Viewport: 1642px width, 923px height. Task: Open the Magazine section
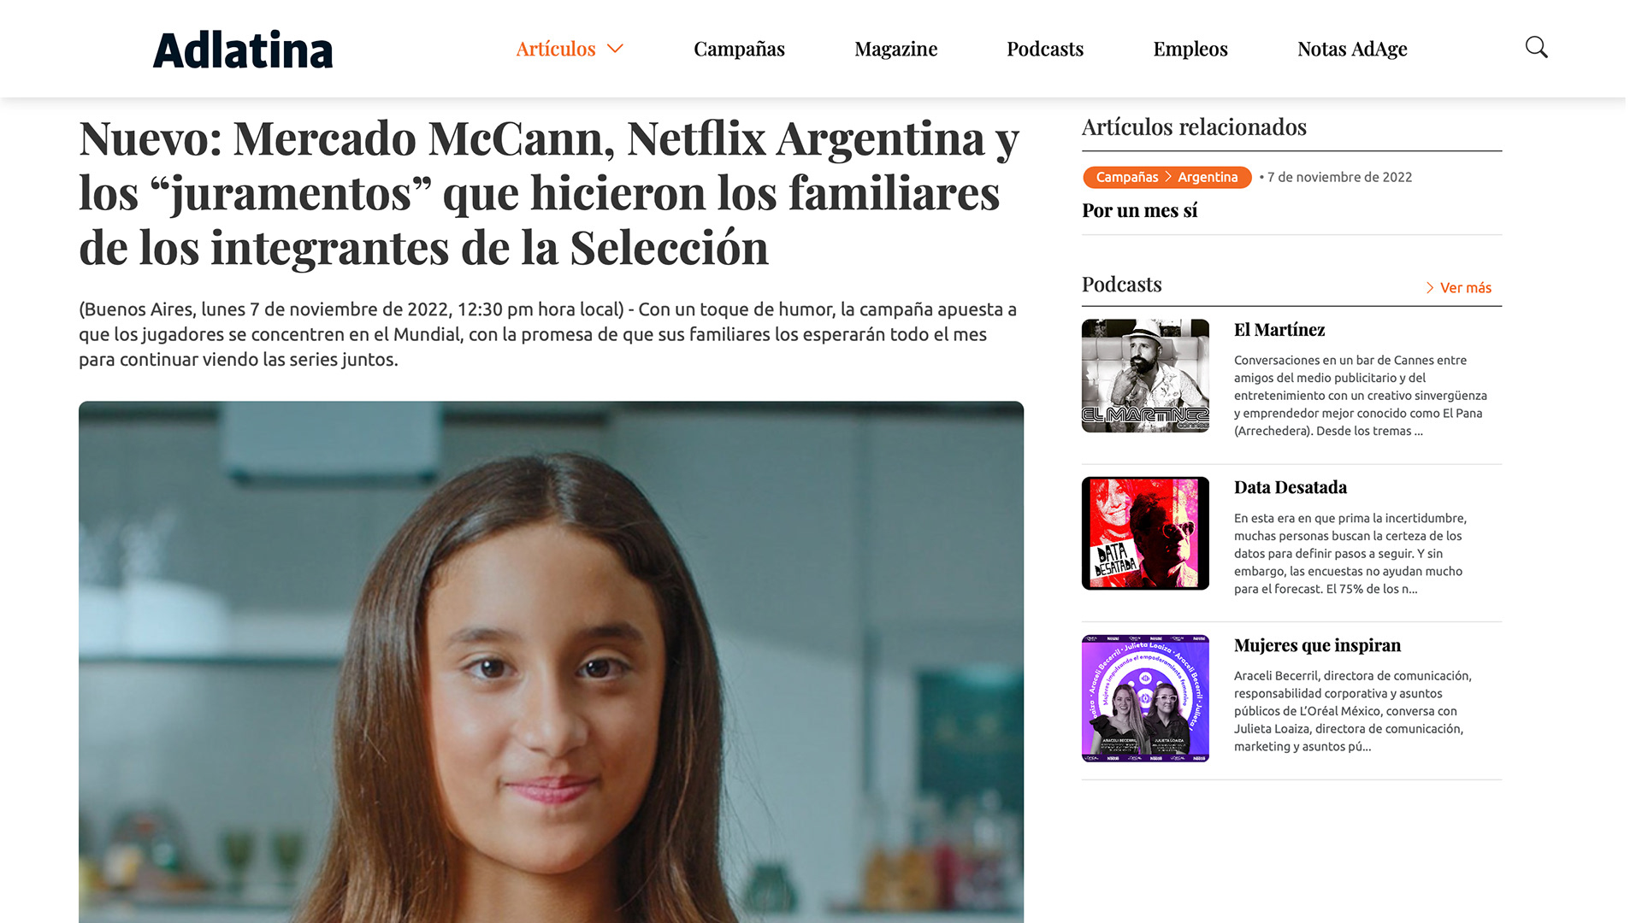pos(895,49)
